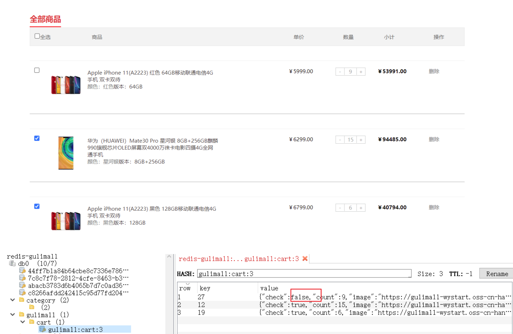The height and width of the screenshot is (334, 513).
Task: Increase quantity of black iPhone 11 128GB
Action: click(361, 208)
